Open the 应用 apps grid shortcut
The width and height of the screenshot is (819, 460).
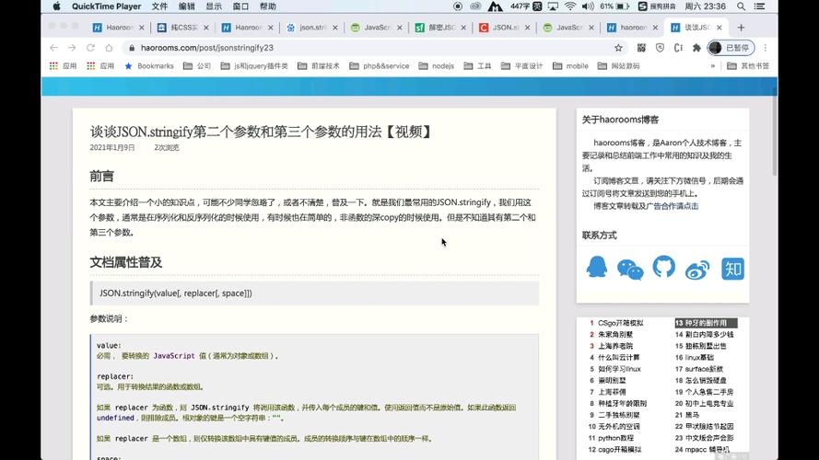pyautogui.click(x=63, y=65)
